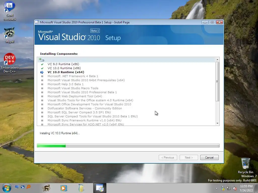Click the Previous button
Viewport: 258px width, 193px height.
tap(168, 158)
